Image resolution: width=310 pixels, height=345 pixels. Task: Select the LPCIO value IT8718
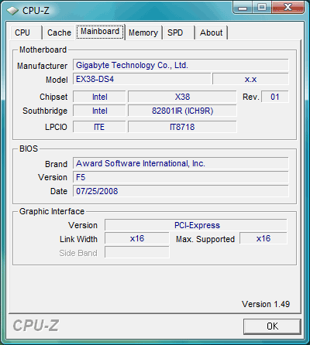pyautogui.click(x=182, y=127)
